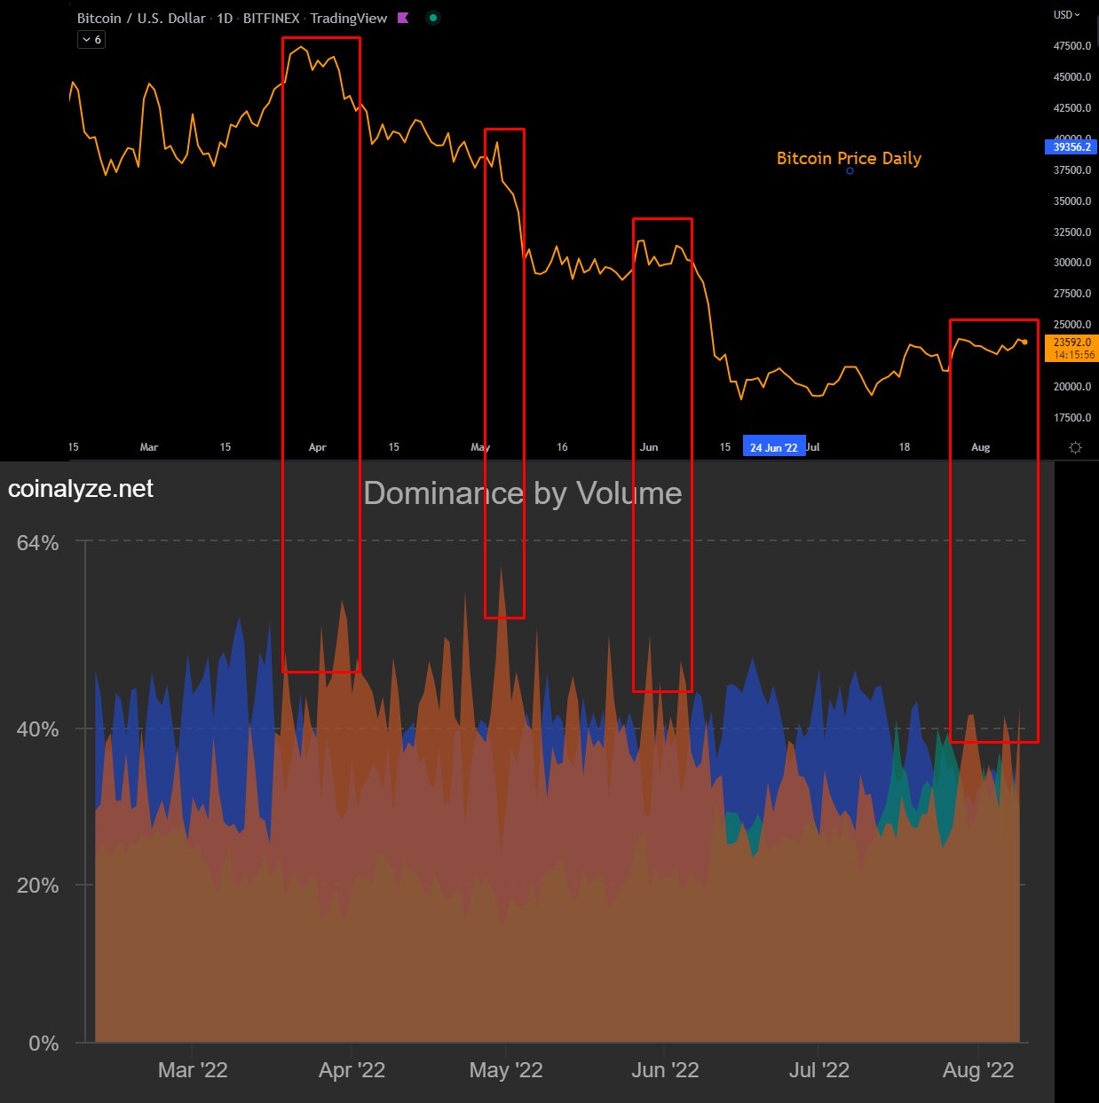This screenshot has width=1099, height=1103.
Task: Click the orange last-price dot on line end
Action: [1024, 343]
